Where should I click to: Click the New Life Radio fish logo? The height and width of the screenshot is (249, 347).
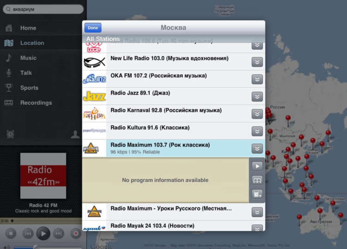94,62
